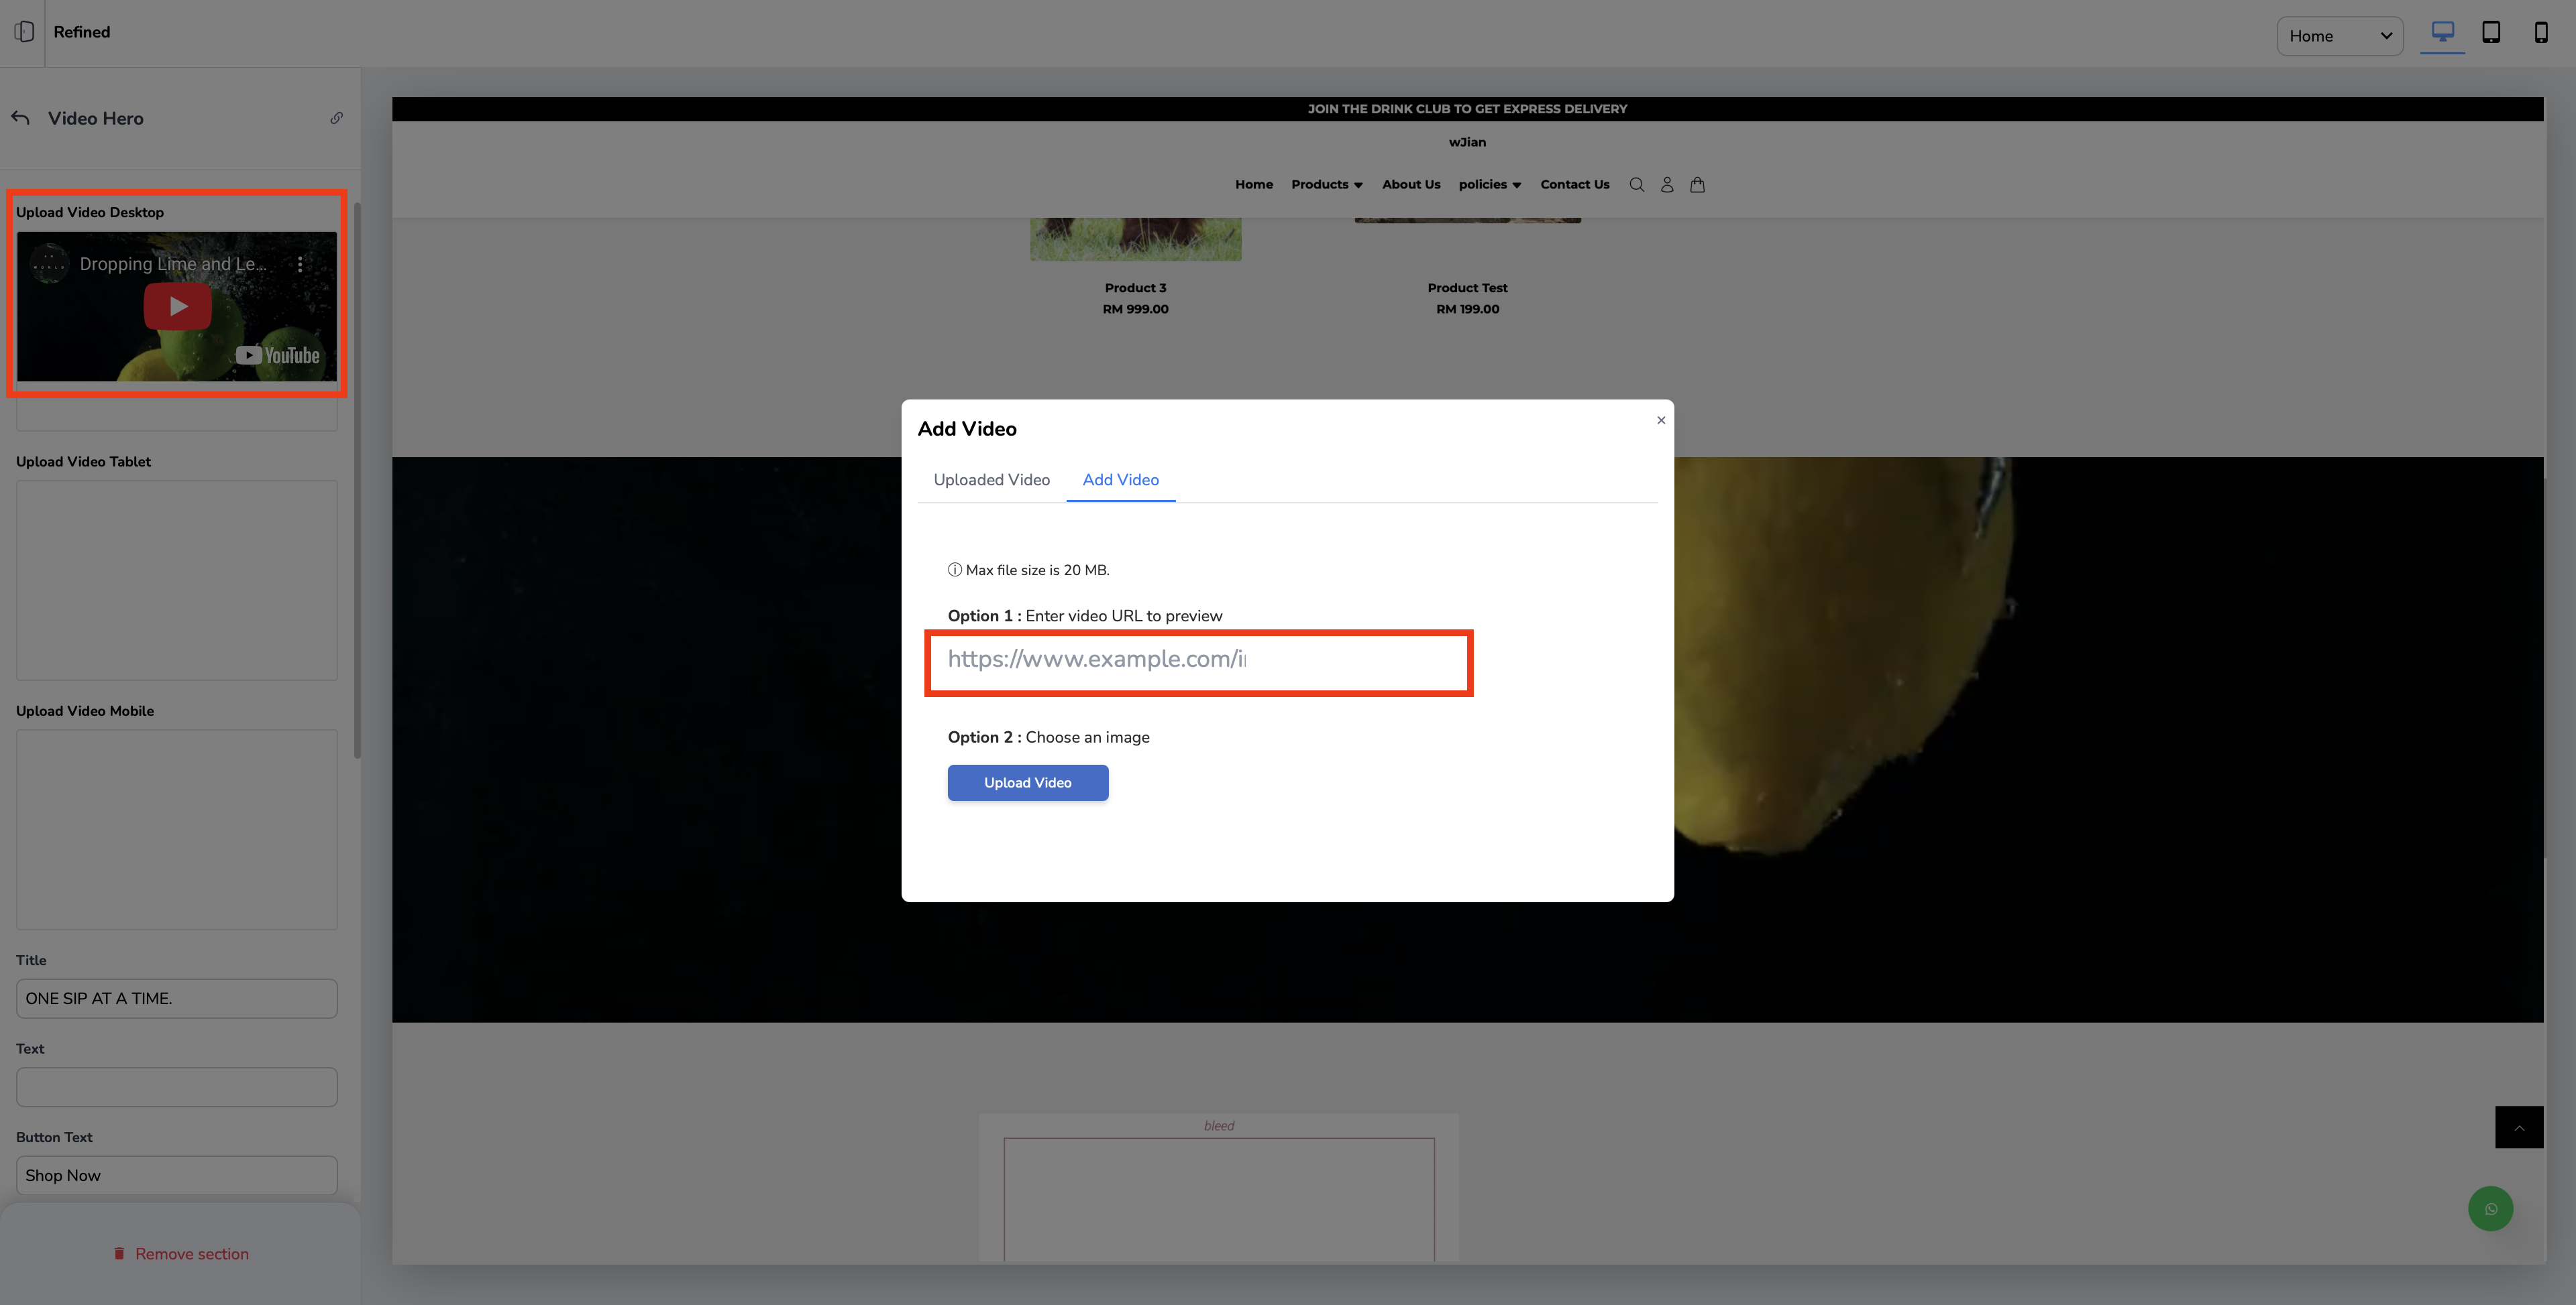Toggle the sidebar panel icon
Screen dimensions: 2576x1305
[x=24, y=32]
